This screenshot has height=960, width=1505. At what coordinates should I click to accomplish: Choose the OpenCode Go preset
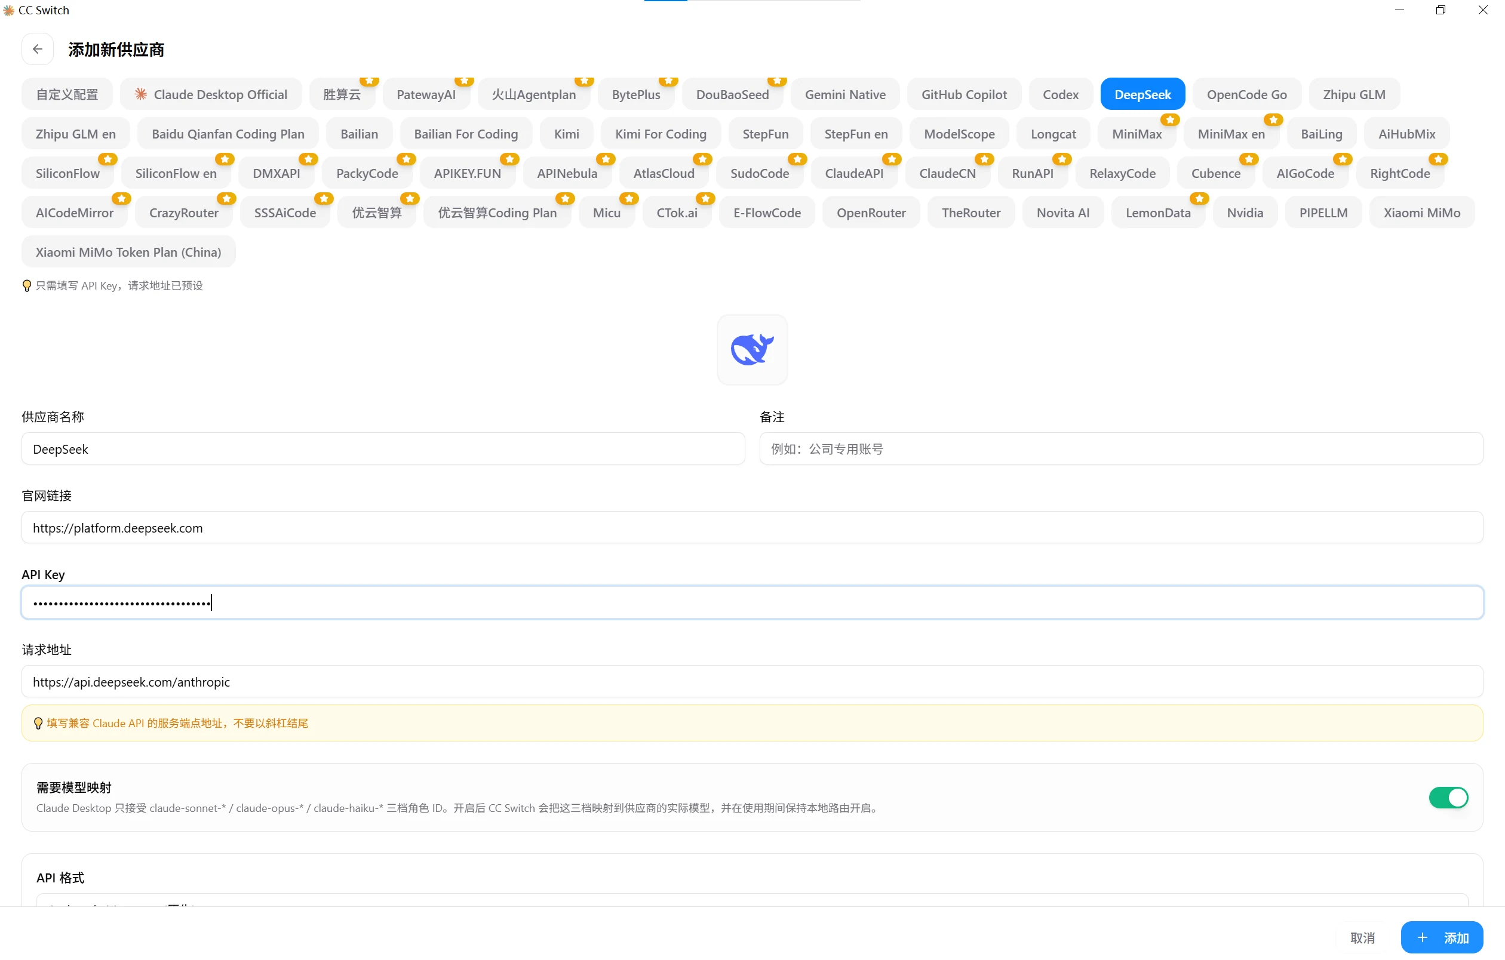(1247, 94)
